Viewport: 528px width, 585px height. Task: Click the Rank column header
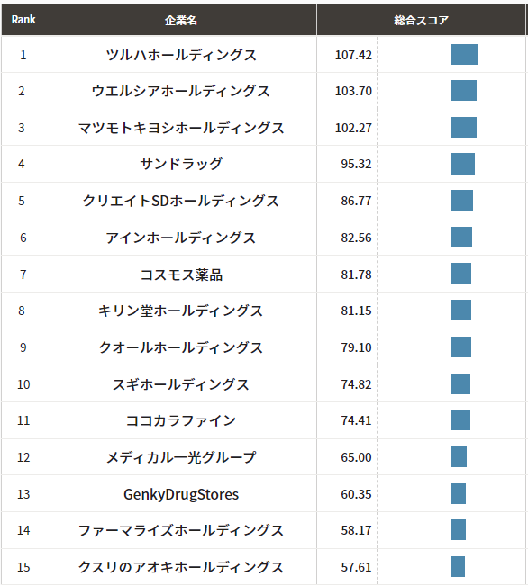click(23, 20)
